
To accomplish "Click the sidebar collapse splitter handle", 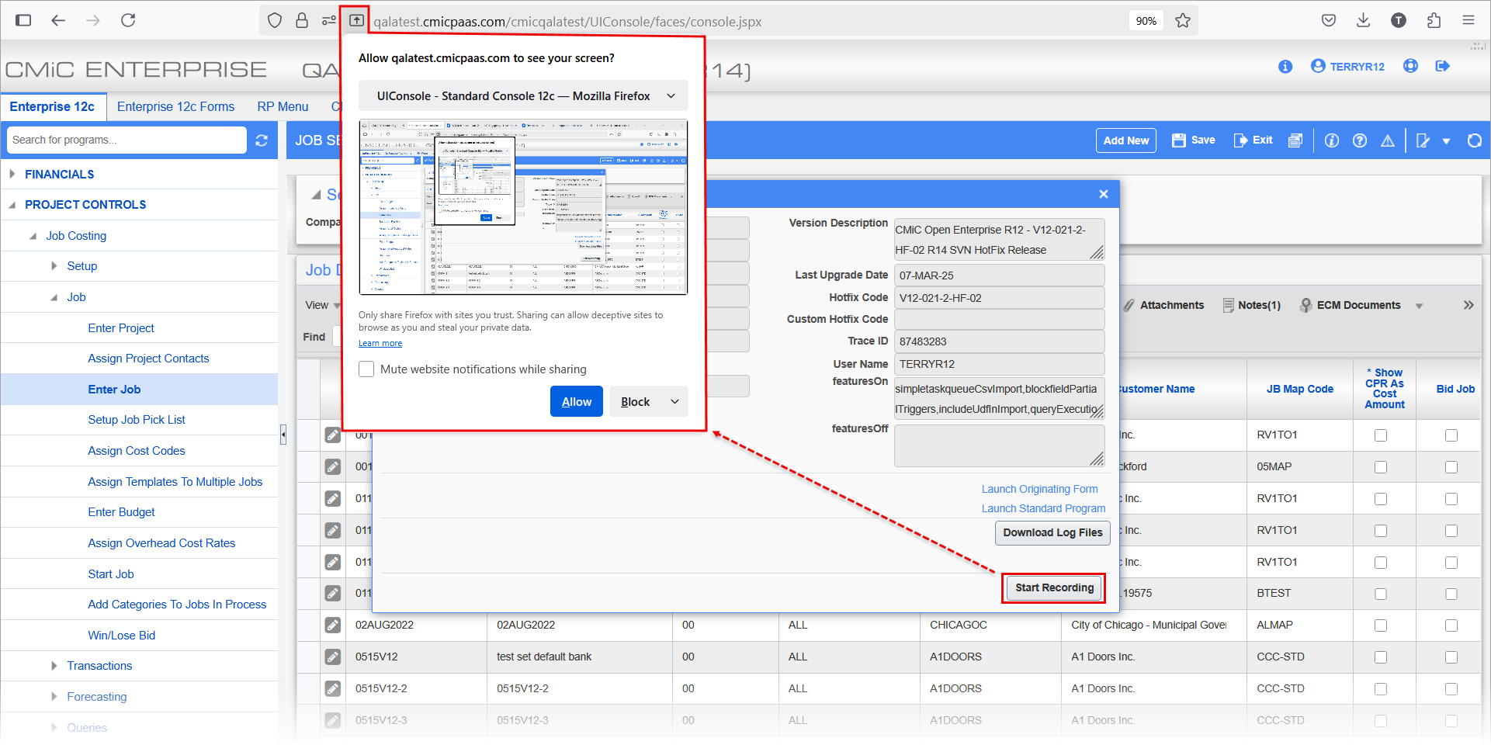I will click(283, 435).
